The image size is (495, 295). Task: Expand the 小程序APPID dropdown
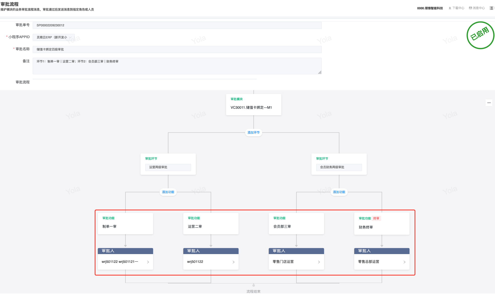click(54, 37)
